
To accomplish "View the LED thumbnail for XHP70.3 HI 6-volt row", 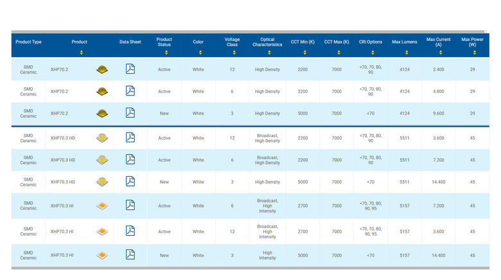I will [102, 206].
